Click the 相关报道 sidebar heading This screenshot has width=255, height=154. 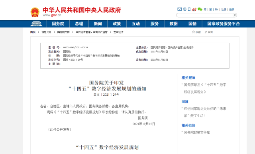click(x=188, y=78)
